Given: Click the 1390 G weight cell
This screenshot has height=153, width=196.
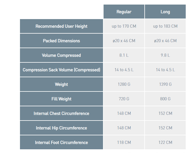Looking at the screenshot, I should [165, 84].
